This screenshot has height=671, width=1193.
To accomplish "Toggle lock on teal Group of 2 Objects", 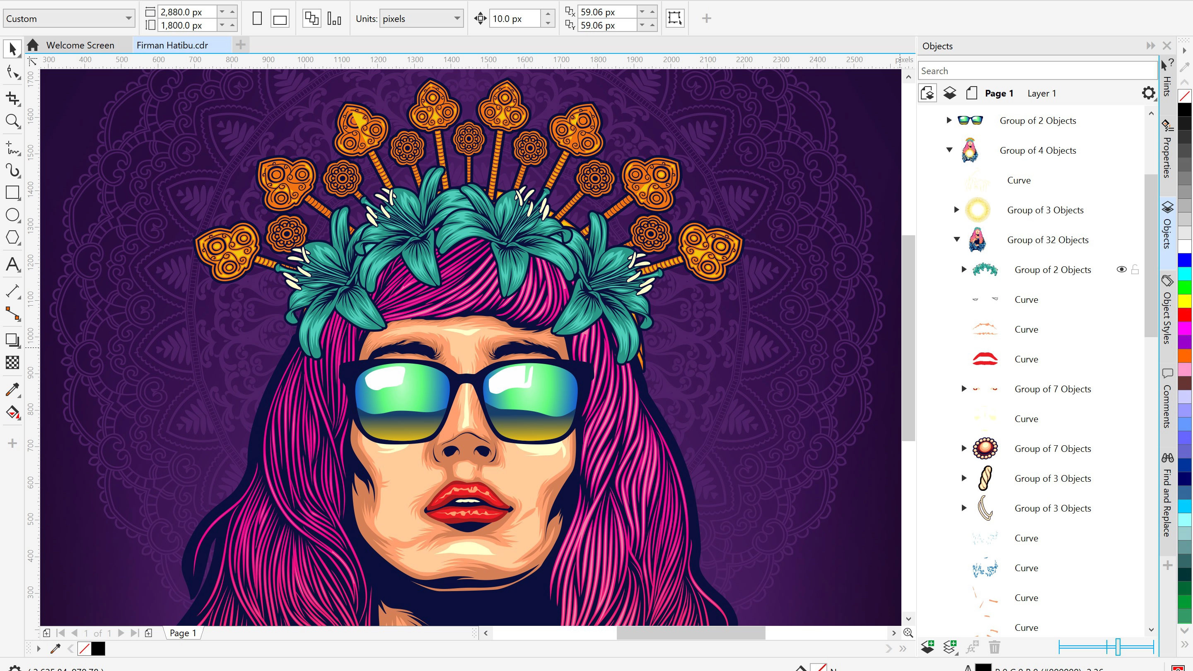I will pyautogui.click(x=1135, y=269).
